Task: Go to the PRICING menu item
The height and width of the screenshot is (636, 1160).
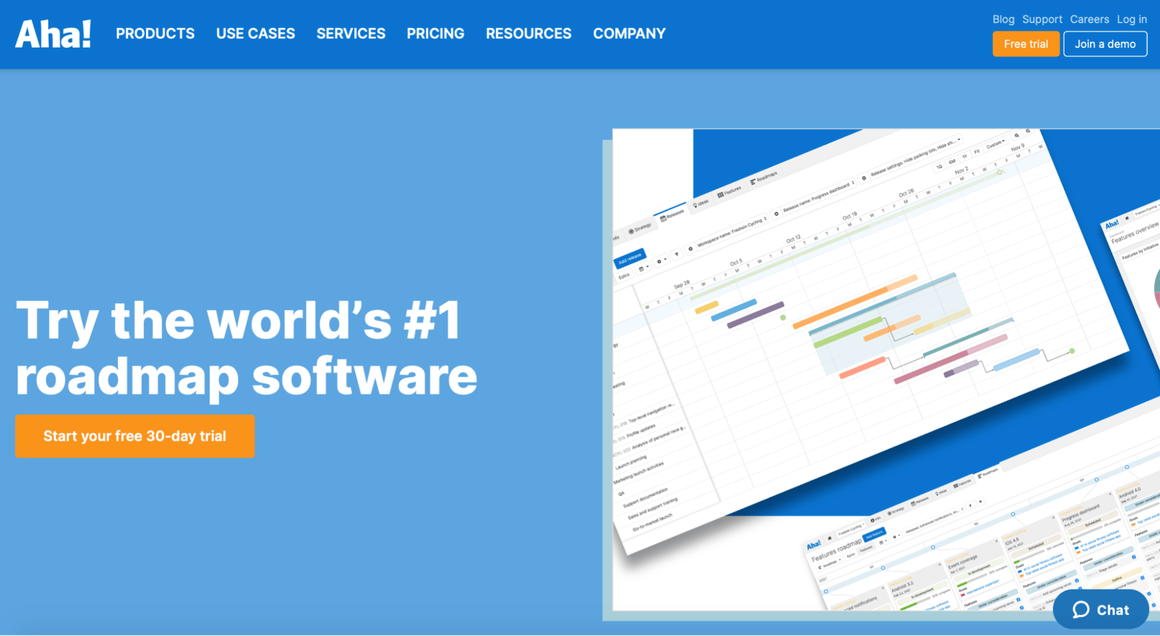Action: 435,34
